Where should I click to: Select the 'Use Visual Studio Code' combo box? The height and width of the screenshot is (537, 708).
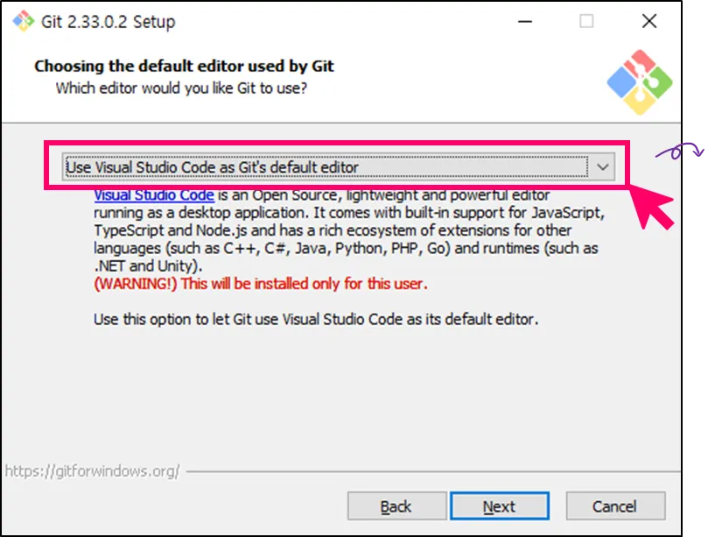pyautogui.click(x=338, y=167)
